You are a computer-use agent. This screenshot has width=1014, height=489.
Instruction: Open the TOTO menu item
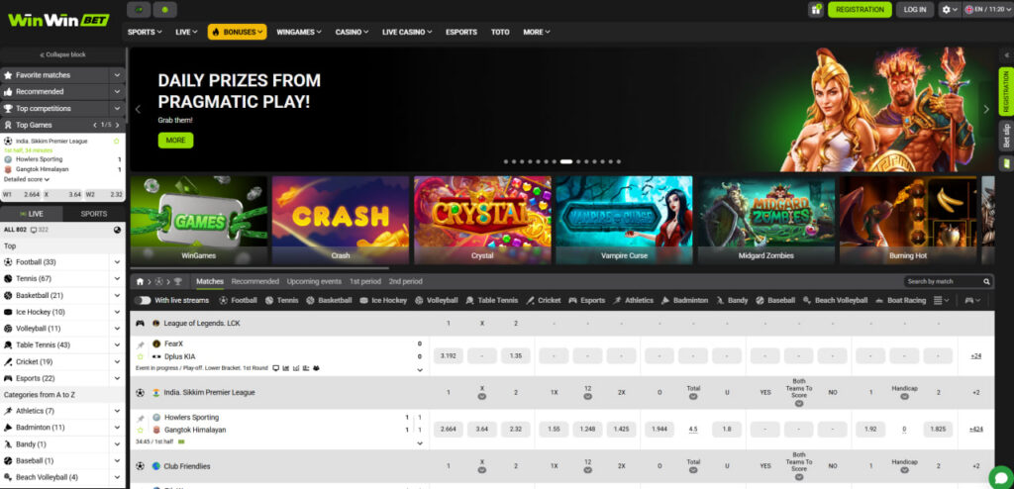tap(500, 32)
